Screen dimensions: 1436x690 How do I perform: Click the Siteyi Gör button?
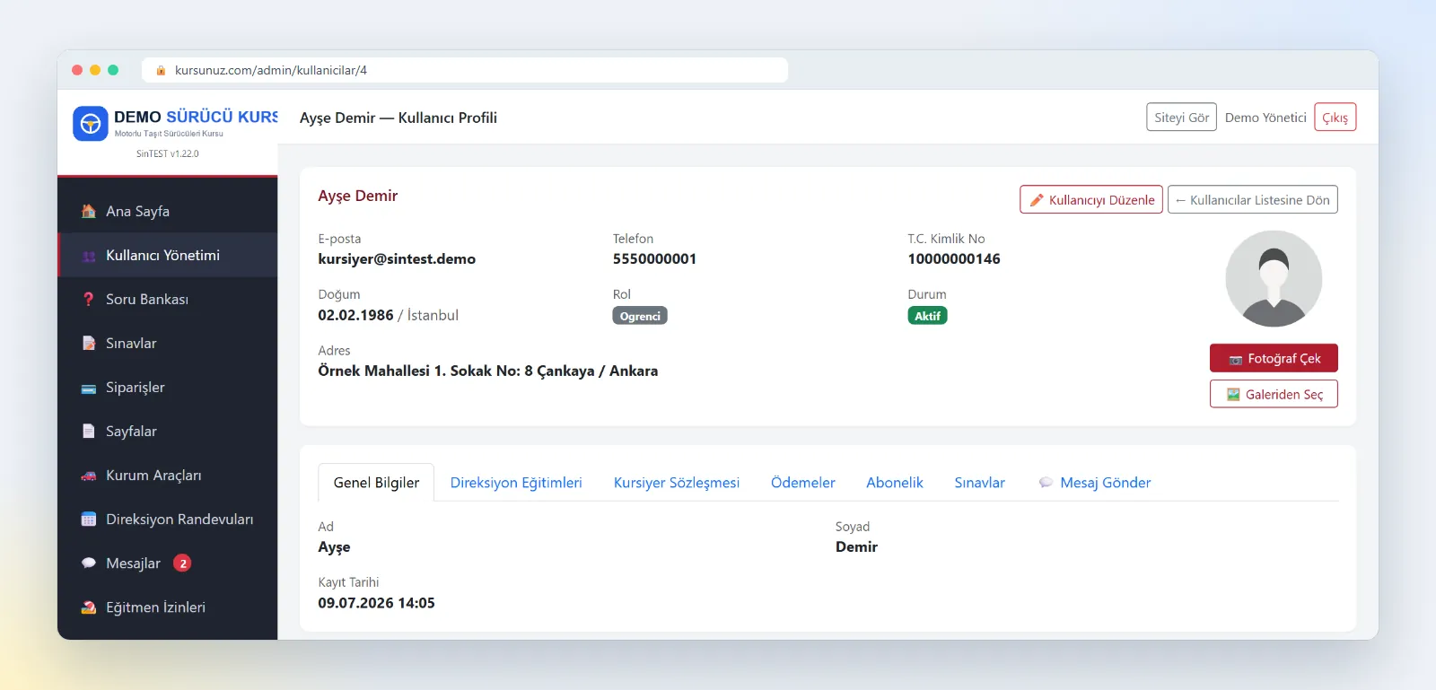(x=1181, y=118)
